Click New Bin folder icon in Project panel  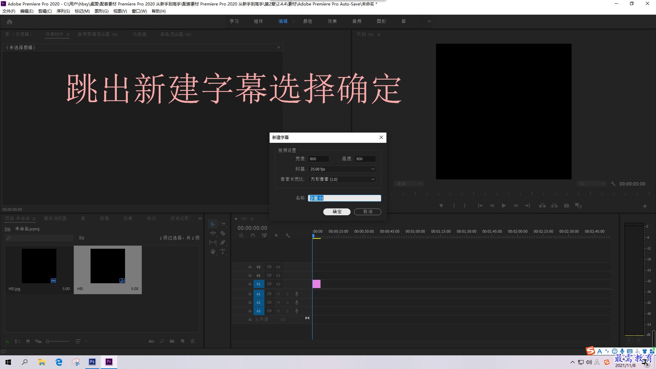pos(172,341)
